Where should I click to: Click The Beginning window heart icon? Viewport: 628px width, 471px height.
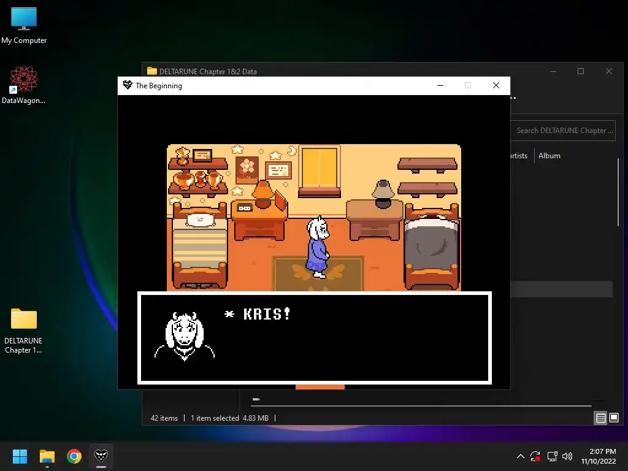(x=128, y=85)
